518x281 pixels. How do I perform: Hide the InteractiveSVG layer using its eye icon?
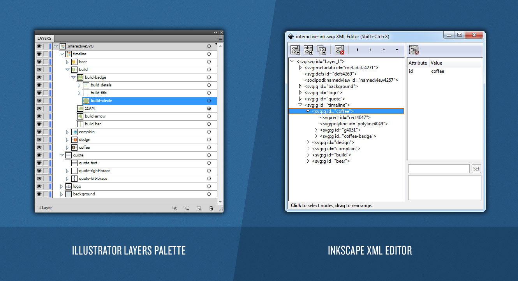coord(39,46)
